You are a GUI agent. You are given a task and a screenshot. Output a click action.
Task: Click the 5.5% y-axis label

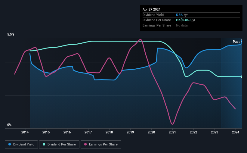click(x=11, y=34)
